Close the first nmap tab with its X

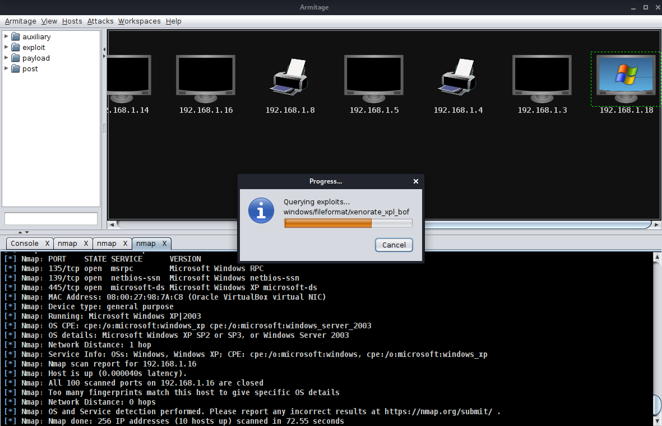(x=86, y=244)
